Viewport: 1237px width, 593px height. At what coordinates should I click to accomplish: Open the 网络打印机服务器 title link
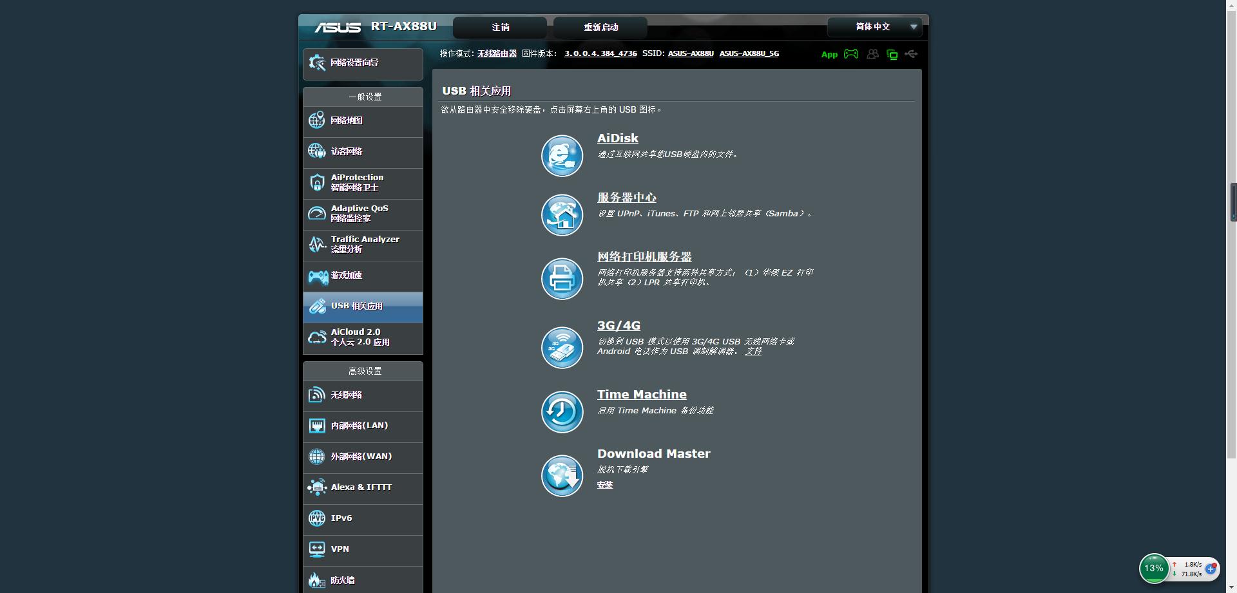[644, 257]
